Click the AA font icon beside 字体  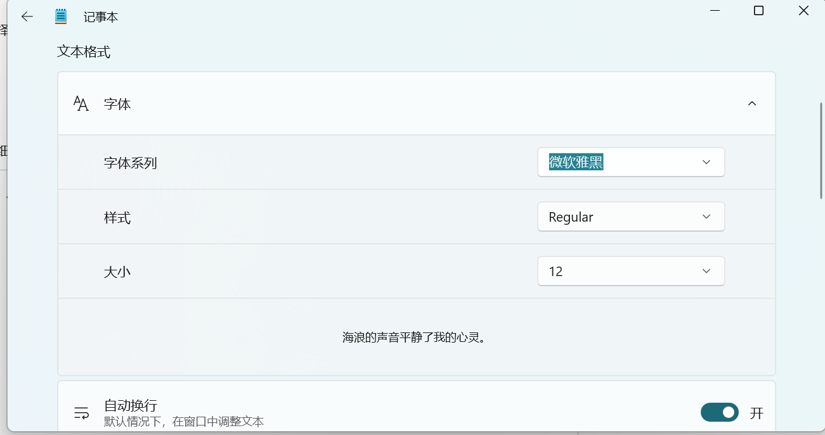81,103
